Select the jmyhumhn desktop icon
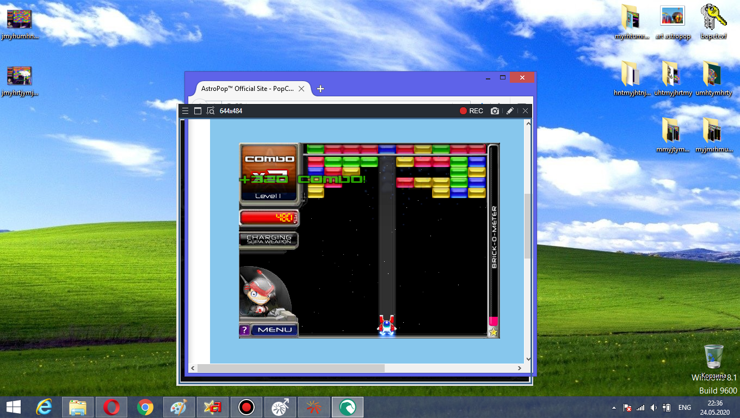 20,24
